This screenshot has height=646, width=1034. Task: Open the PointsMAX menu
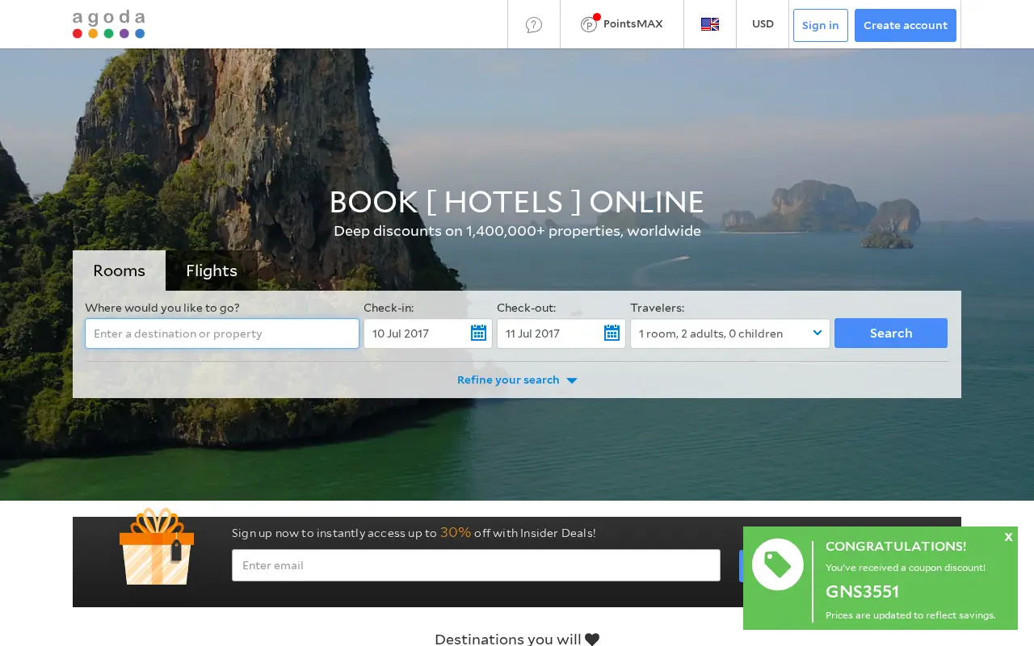(x=622, y=24)
